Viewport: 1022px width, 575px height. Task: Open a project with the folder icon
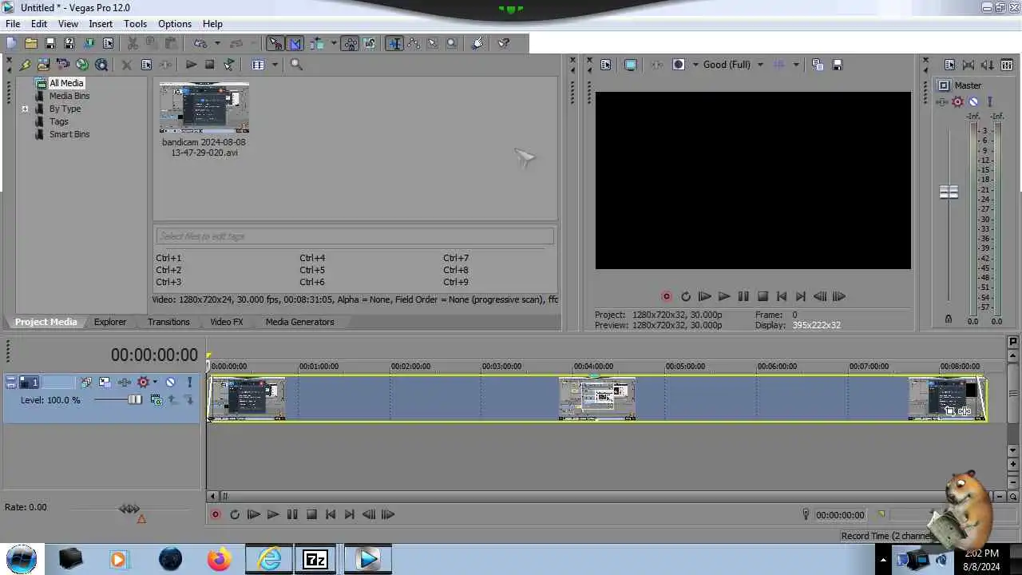[x=31, y=43]
